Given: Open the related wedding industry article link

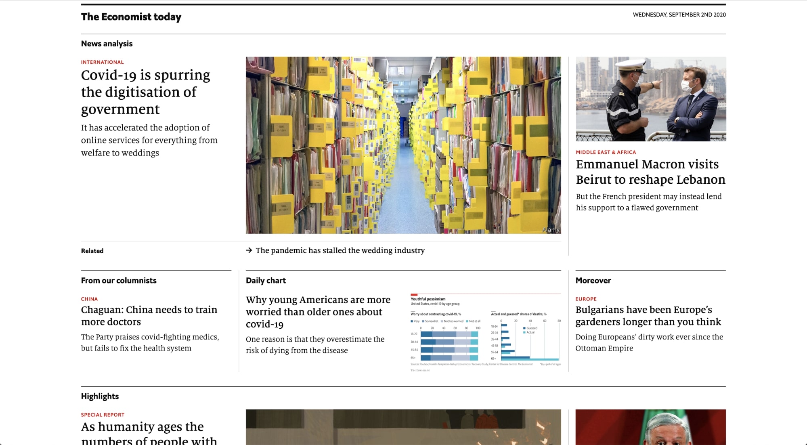Looking at the screenshot, I should (340, 250).
